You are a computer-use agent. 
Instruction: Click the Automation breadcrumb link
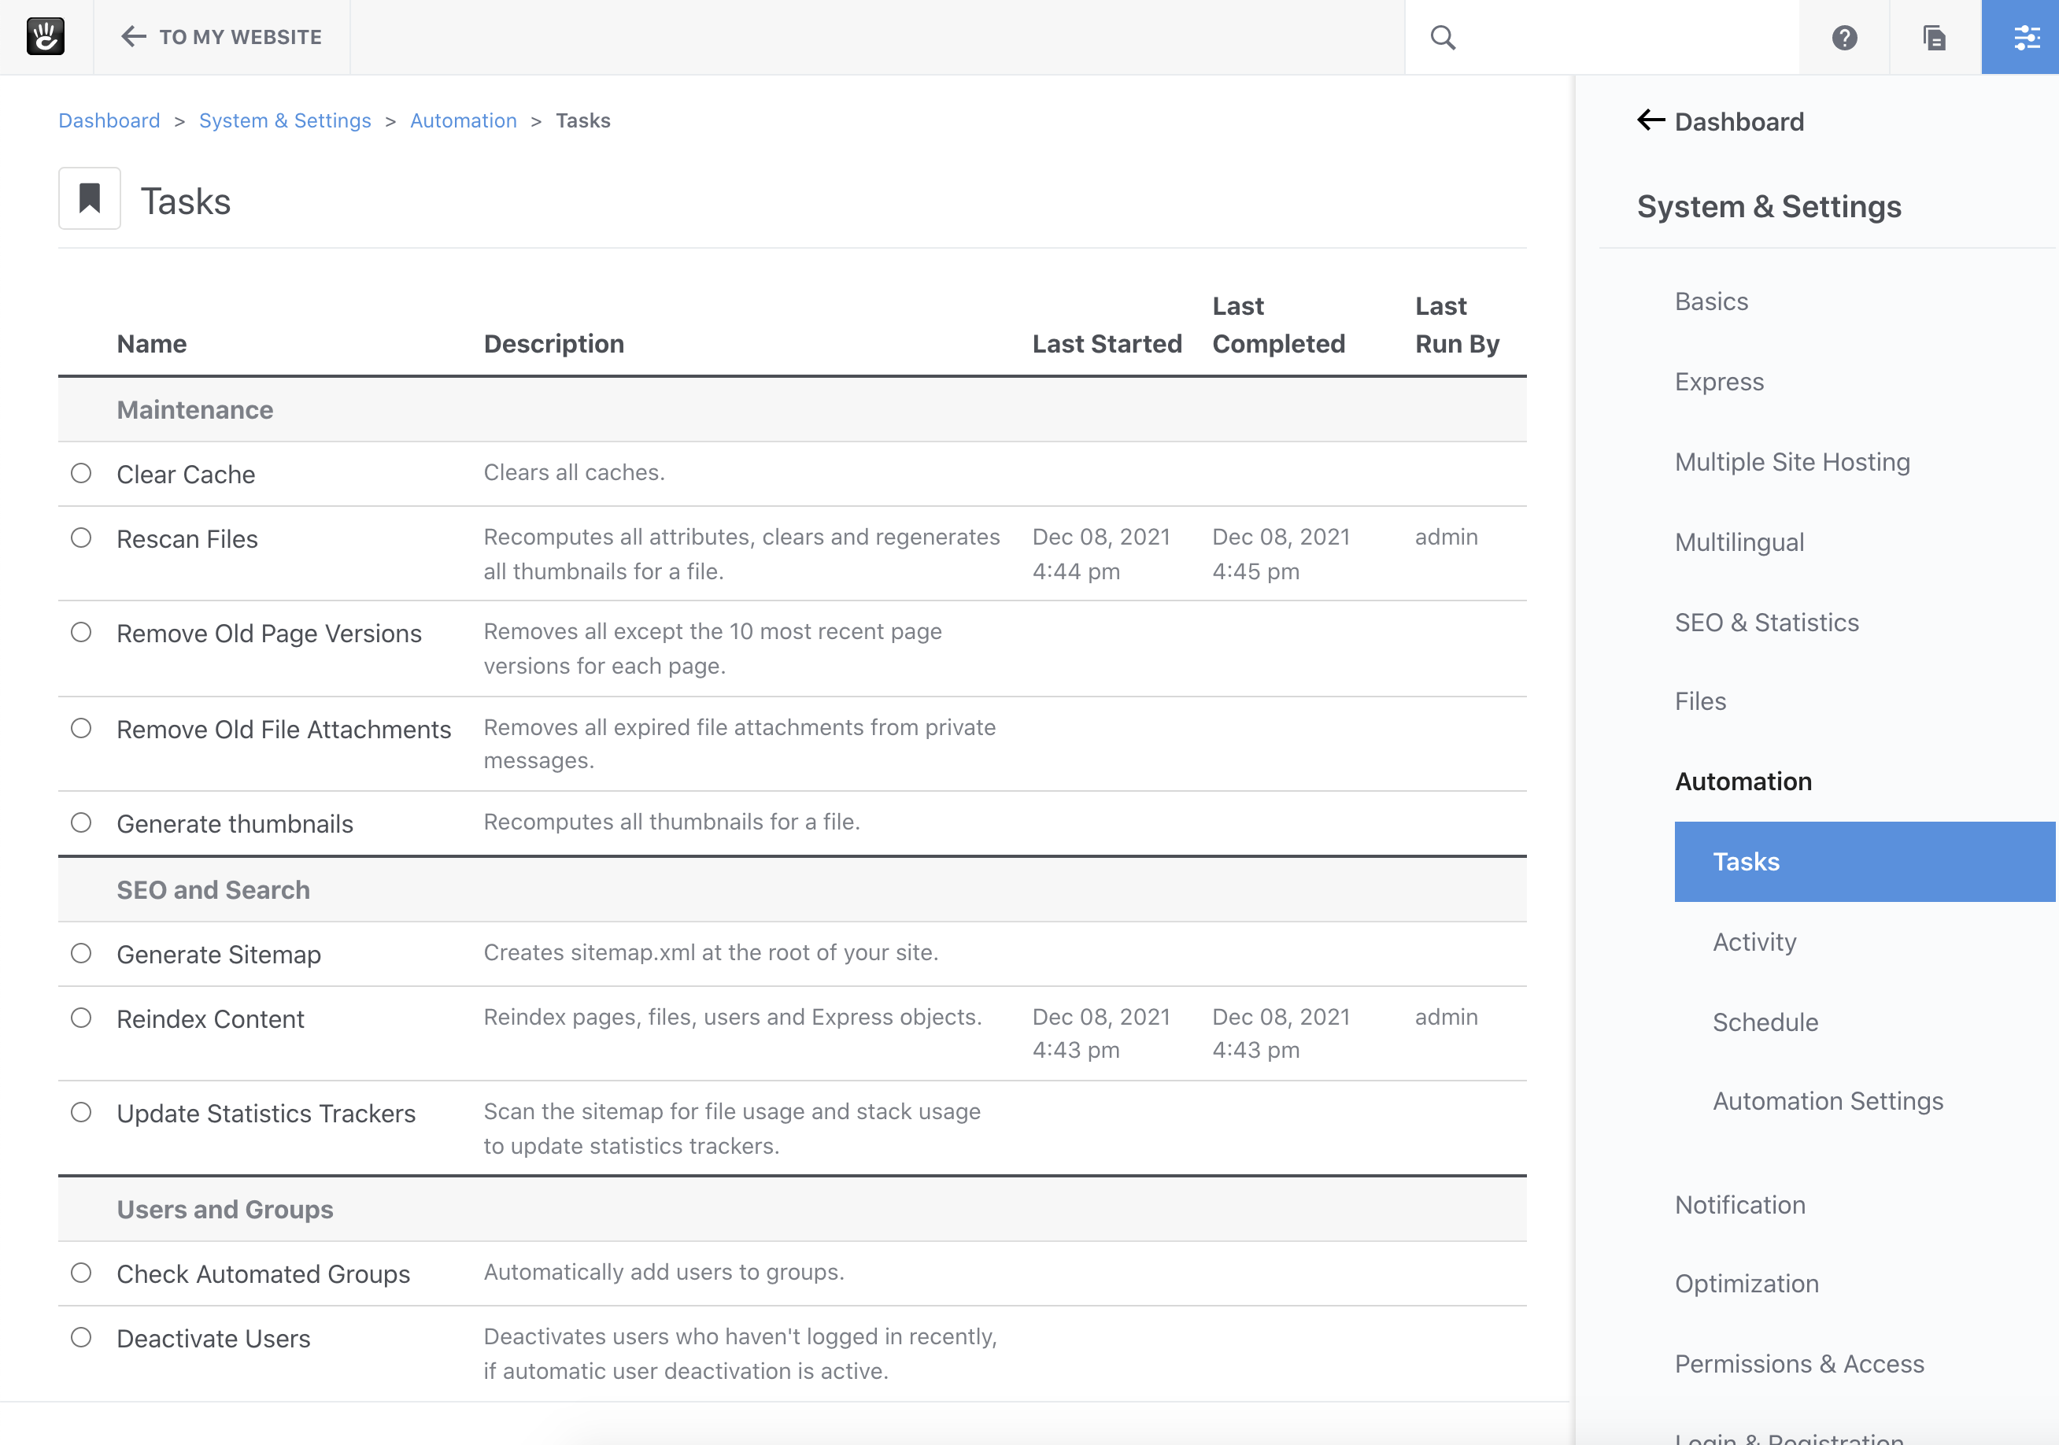[463, 120]
